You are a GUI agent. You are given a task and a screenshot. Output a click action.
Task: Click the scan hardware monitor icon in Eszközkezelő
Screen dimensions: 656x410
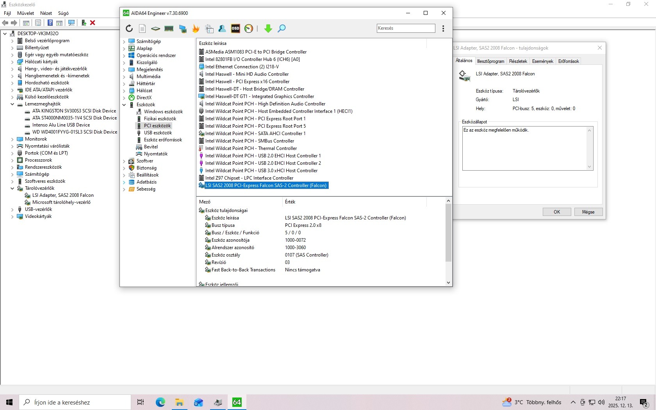point(71,23)
